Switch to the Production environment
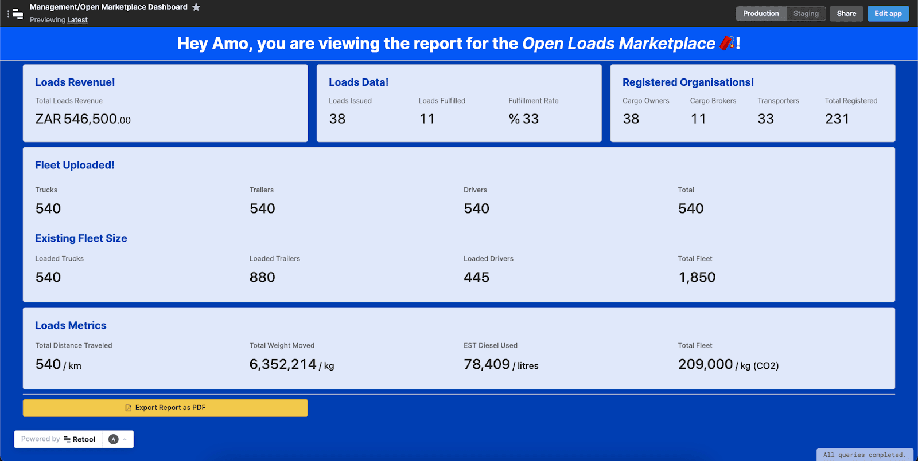 point(761,14)
